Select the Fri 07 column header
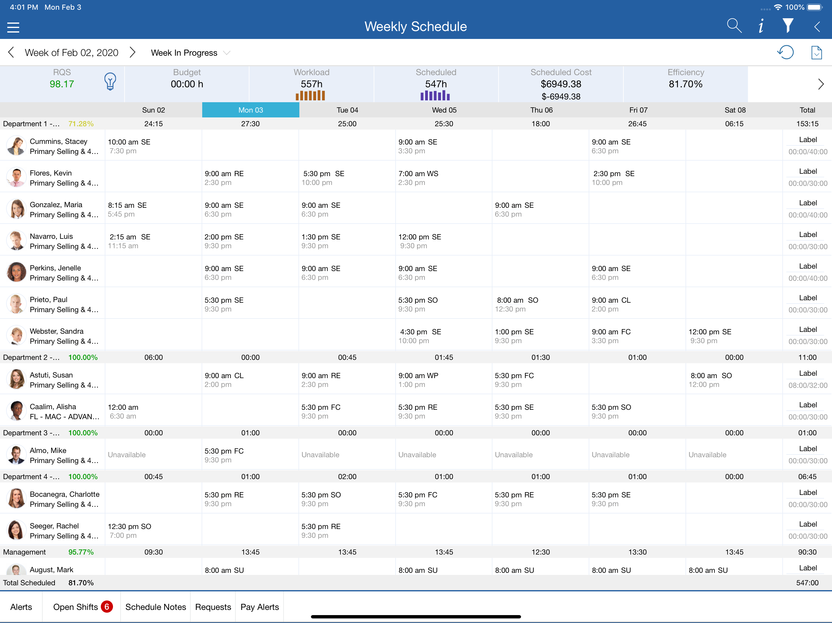The image size is (832, 623). [x=638, y=110]
